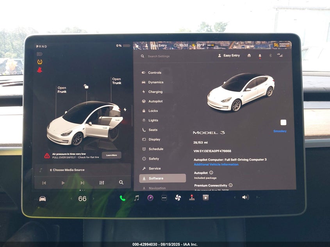This screenshot has width=330, height=247.
Task: Open the camera app in the dock
Action: pos(150,198)
